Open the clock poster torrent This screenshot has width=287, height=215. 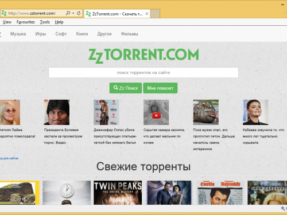tap(67, 193)
